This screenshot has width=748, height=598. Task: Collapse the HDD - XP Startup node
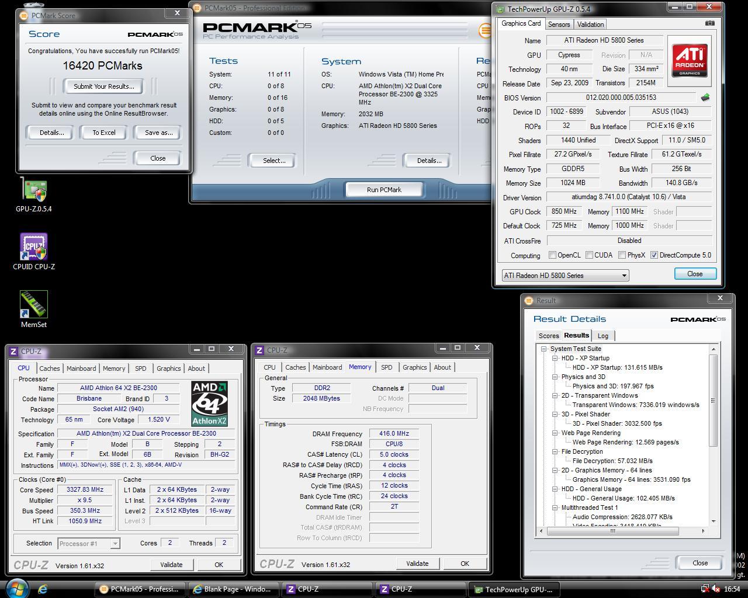click(x=555, y=358)
